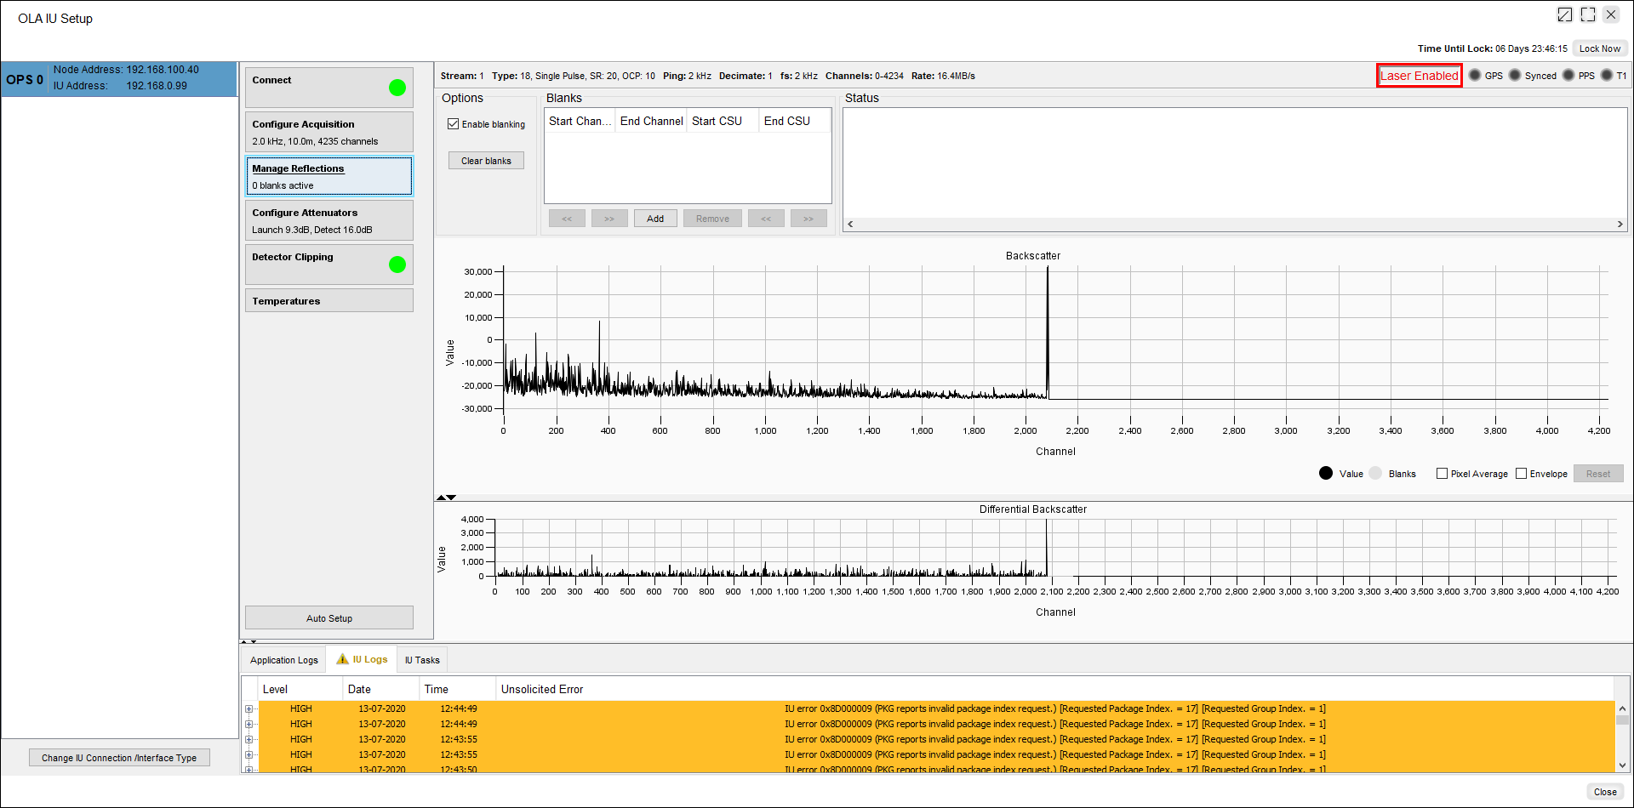Click the GPS status indicator light
This screenshot has width=1634, height=808.
[1475, 76]
